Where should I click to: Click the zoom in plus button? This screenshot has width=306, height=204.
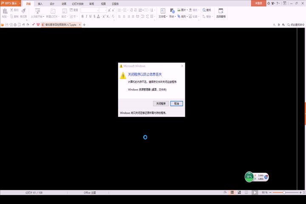point(300,193)
